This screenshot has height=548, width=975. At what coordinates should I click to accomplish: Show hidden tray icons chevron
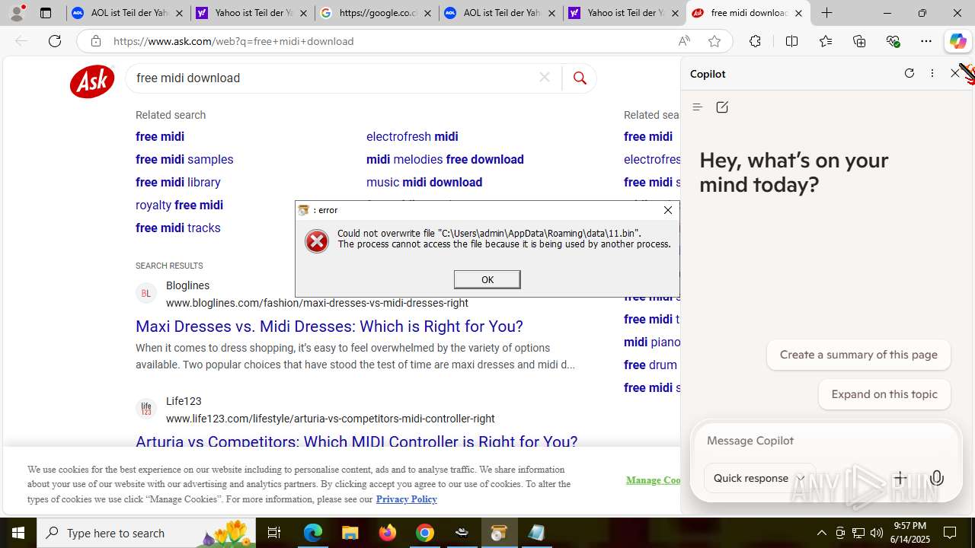[x=821, y=533]
